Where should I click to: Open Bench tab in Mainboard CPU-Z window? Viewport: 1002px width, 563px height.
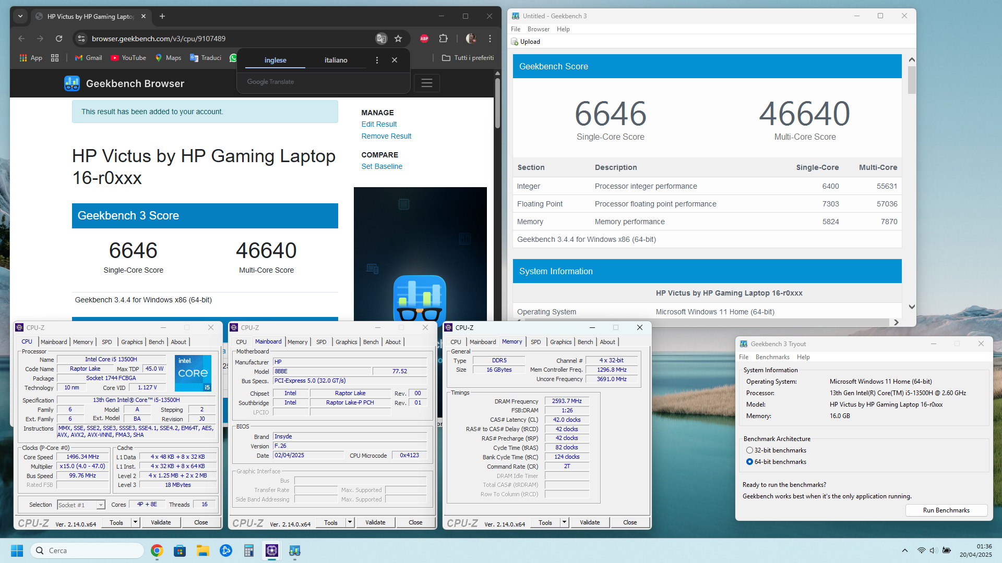371,342
